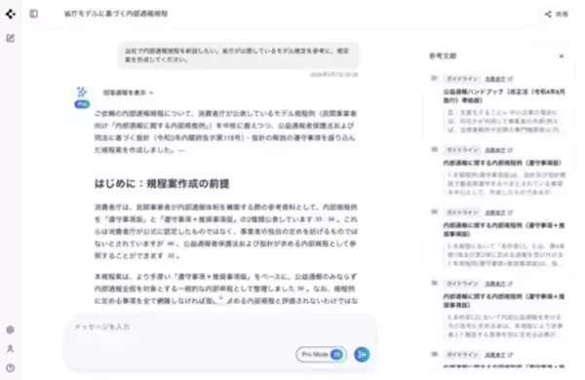This screenshot has width=585, height=380.
Task: Open 消費者庁 link of reference 34
Action: [499, 212]
